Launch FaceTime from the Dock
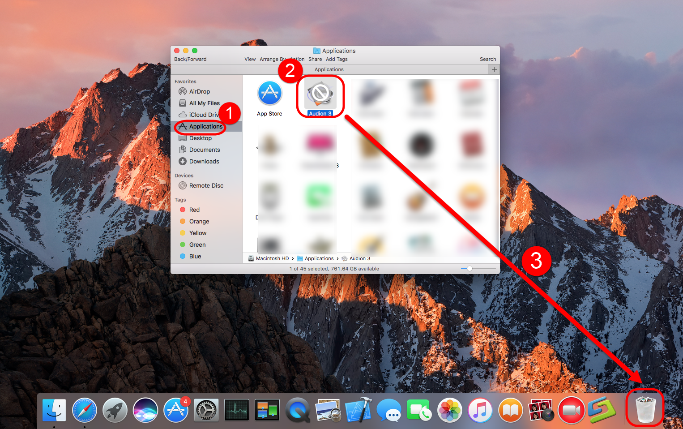Image resolution: width=683 pixels, height=429 pixels. tap(419, 409)
